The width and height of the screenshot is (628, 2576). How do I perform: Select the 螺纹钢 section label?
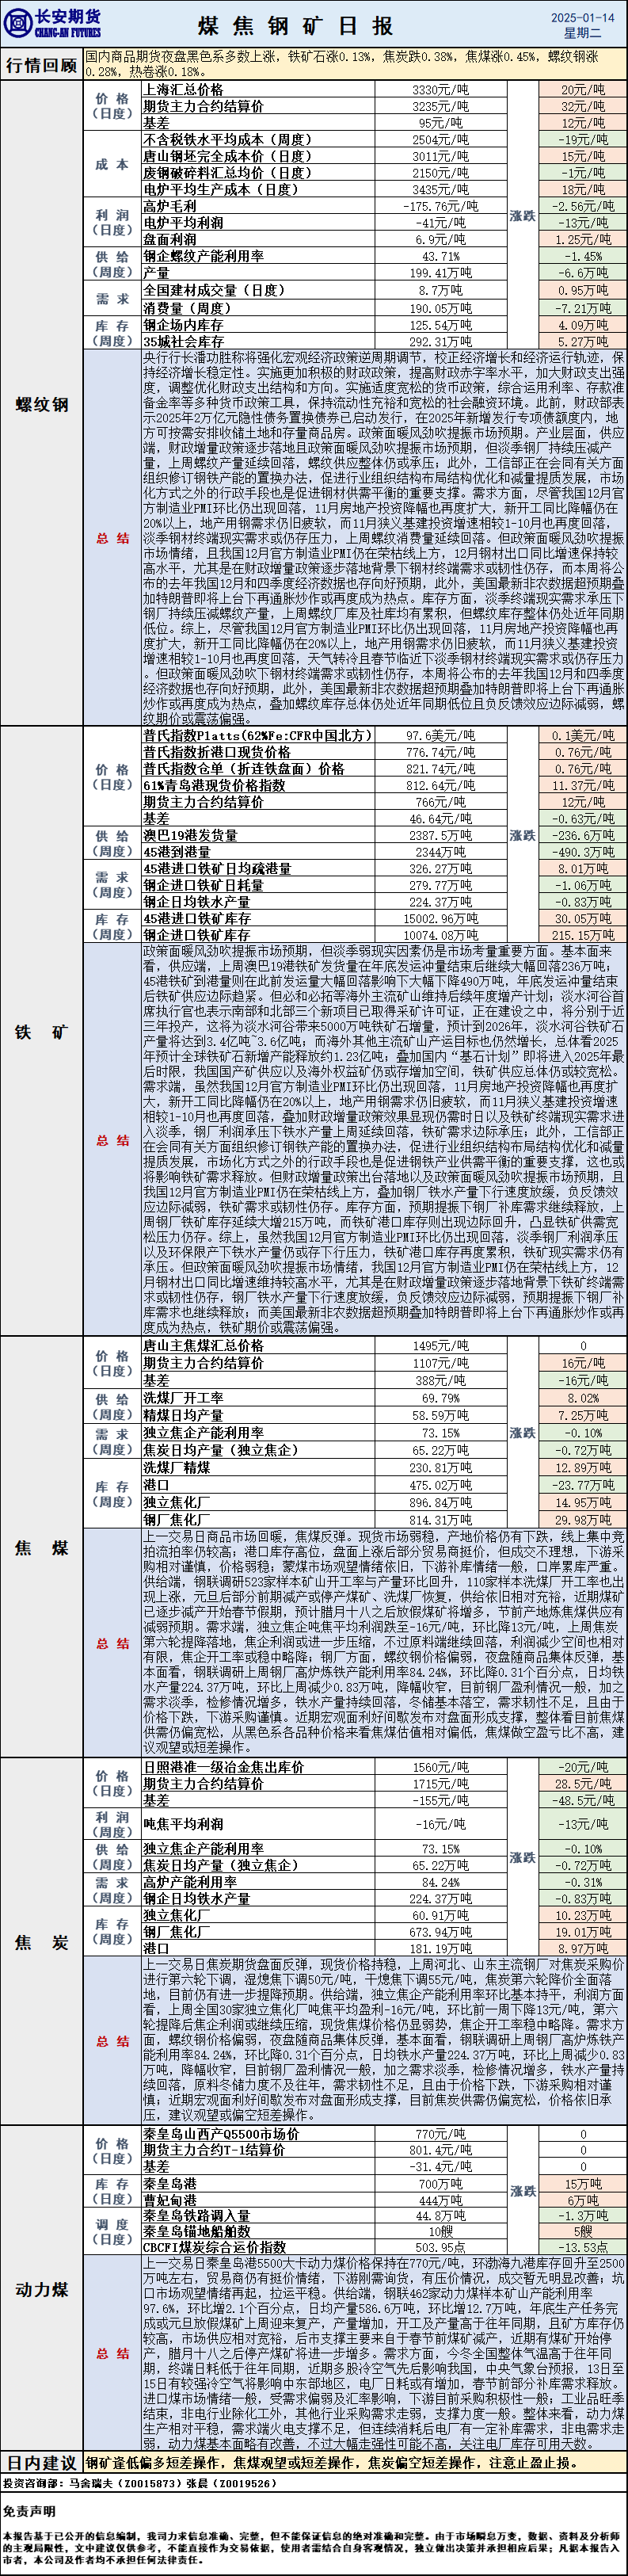point(42,403)
